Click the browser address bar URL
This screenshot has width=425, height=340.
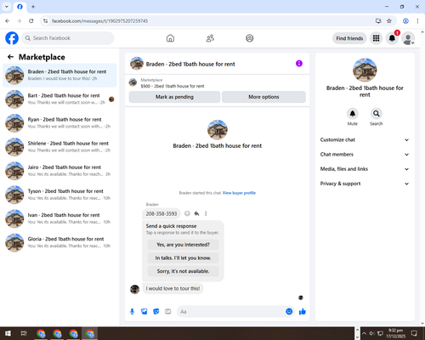(99, 21)
